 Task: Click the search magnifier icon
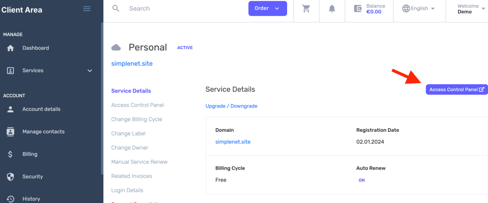click(116, 9)
